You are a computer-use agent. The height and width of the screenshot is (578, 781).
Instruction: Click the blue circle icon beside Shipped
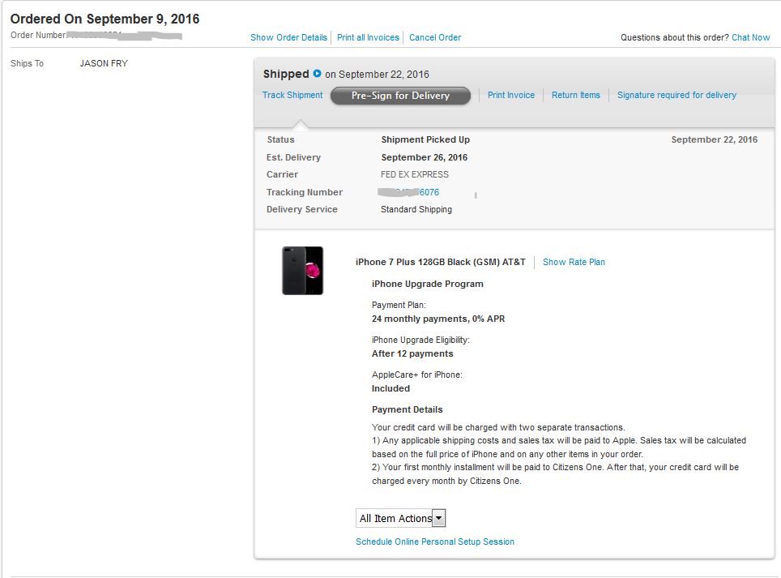click(x=317, y=74)
